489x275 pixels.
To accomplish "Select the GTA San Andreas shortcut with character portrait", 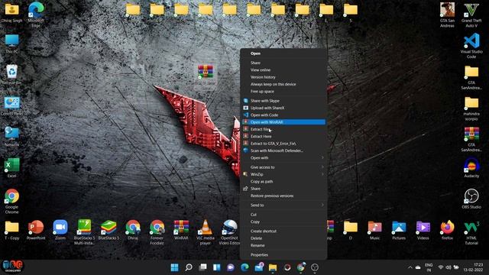I will click(447, 15).
